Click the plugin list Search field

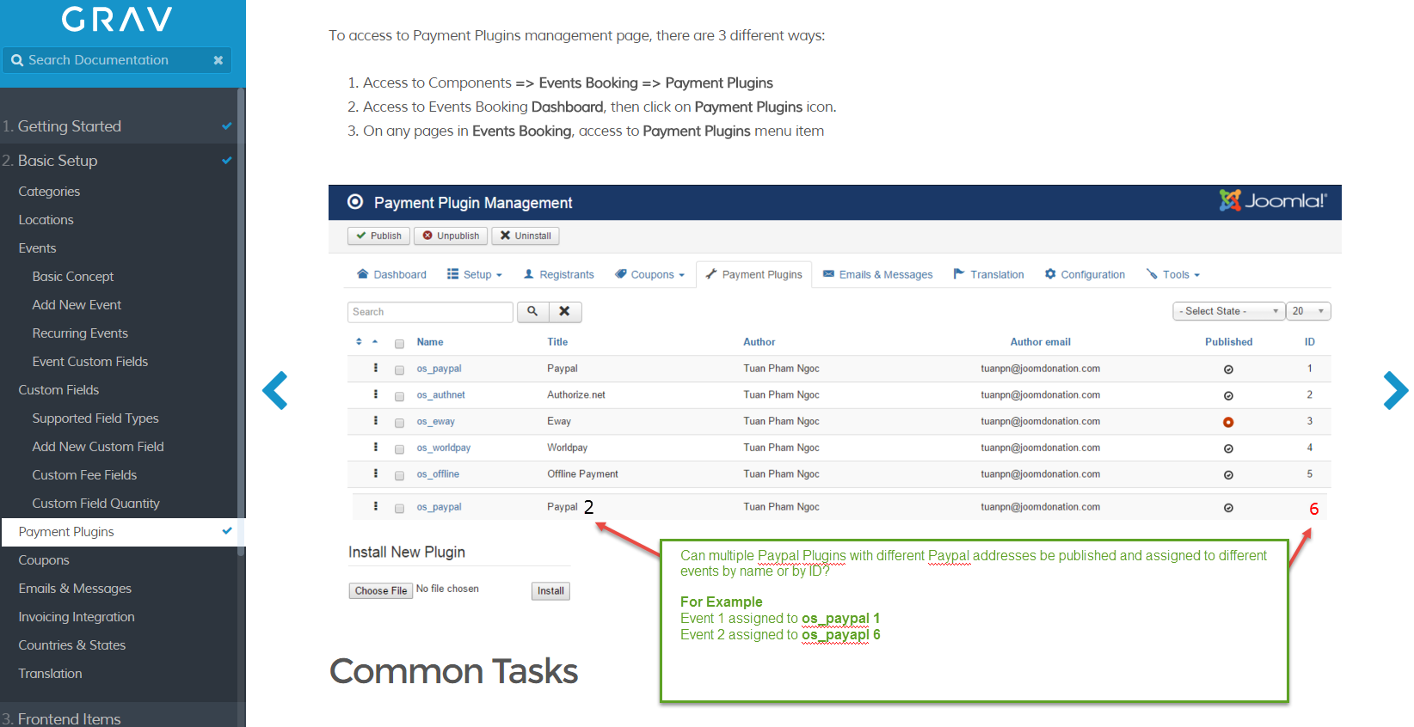[x=430, y=311]
